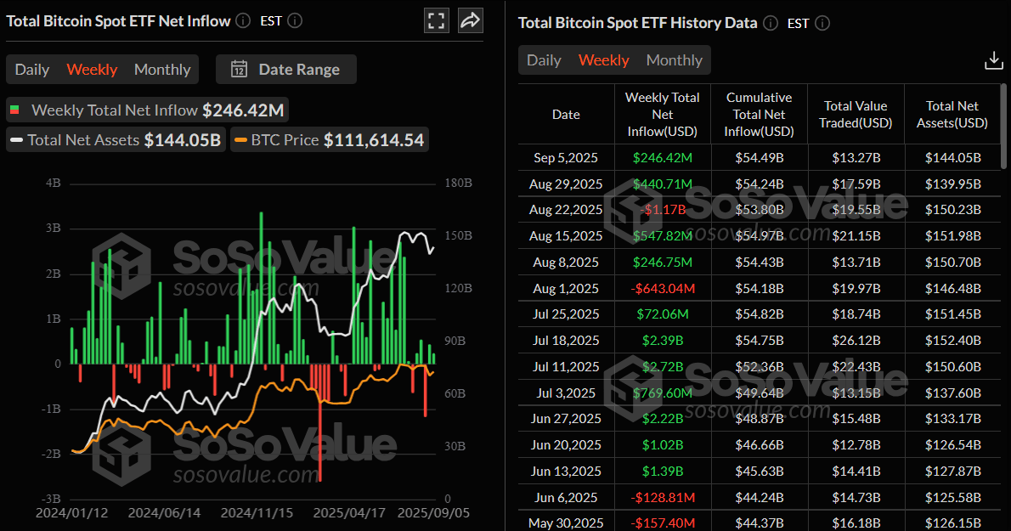Switch chart to Daily view
Viewport: 1011px width, 531px height.
(32, 70)
